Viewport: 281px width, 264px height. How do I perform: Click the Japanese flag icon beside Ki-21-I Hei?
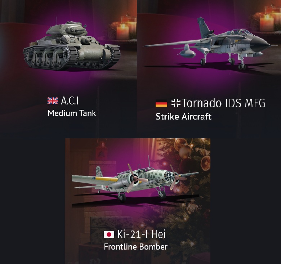[109, 234]
